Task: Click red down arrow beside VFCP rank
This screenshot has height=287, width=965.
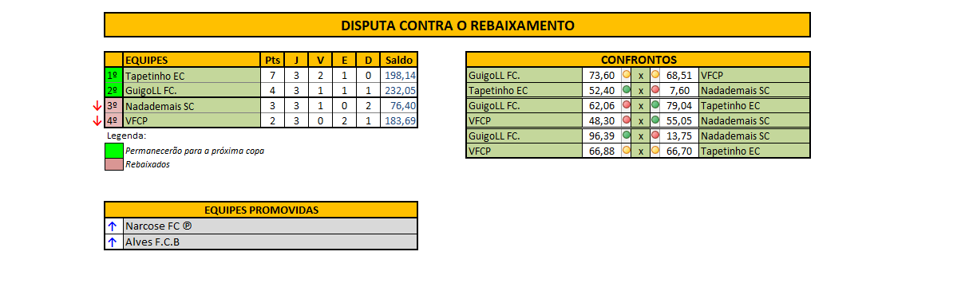Action: click(97, 121)
